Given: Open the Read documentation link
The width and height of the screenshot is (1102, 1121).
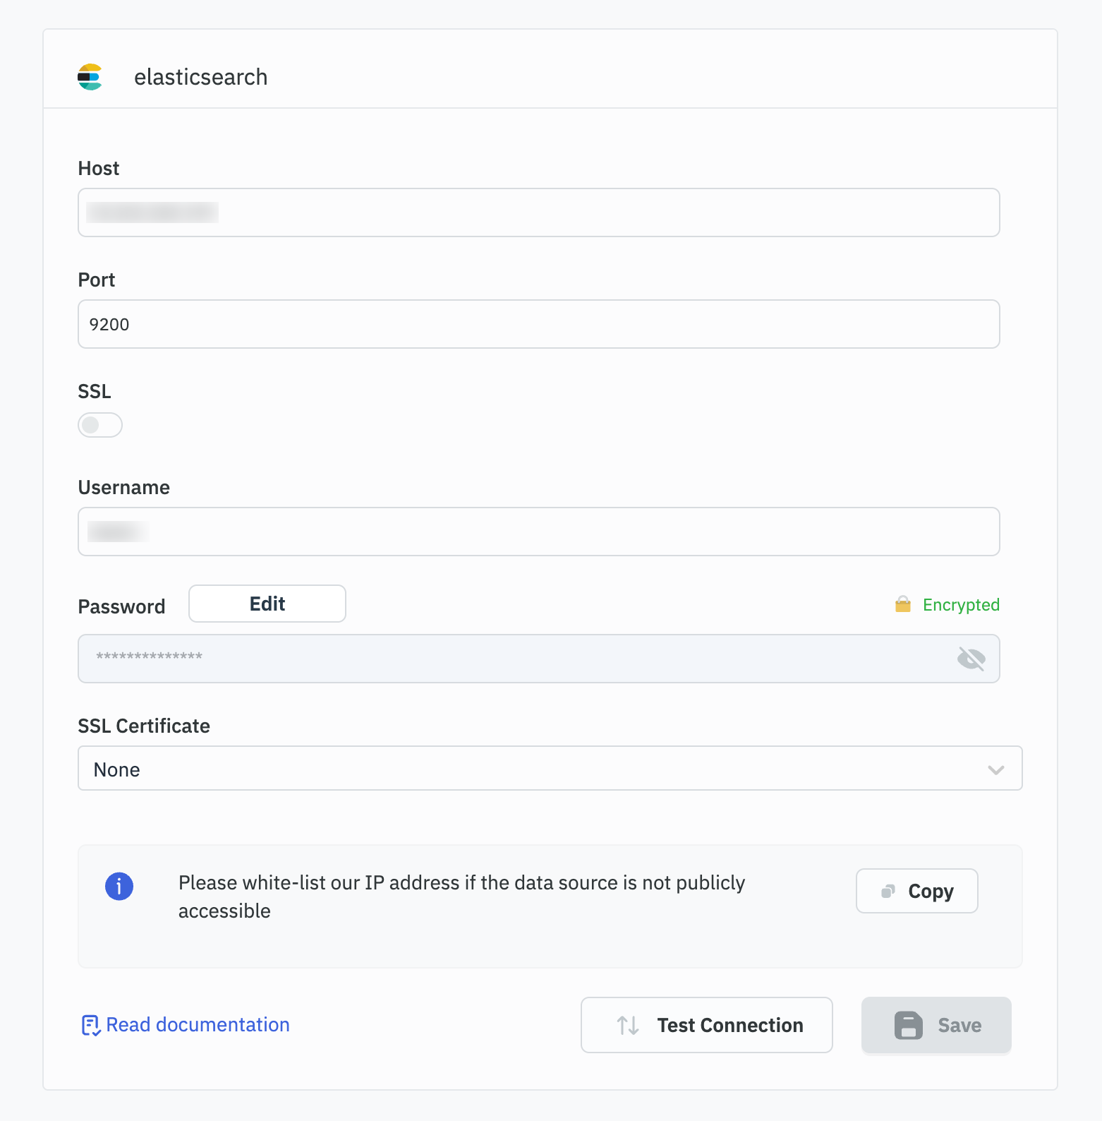Looking at the screenshot, I should [x=198, y=1025].
